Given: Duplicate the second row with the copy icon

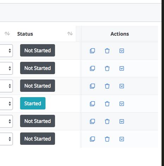Looking at the screenshot, I should [92, 69].
